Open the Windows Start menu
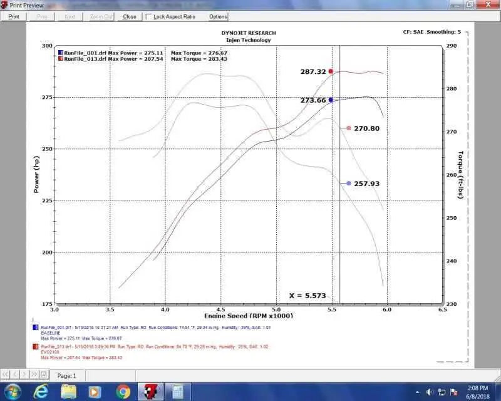The height and width of the screenshot is (401, 501). point(13,392)
